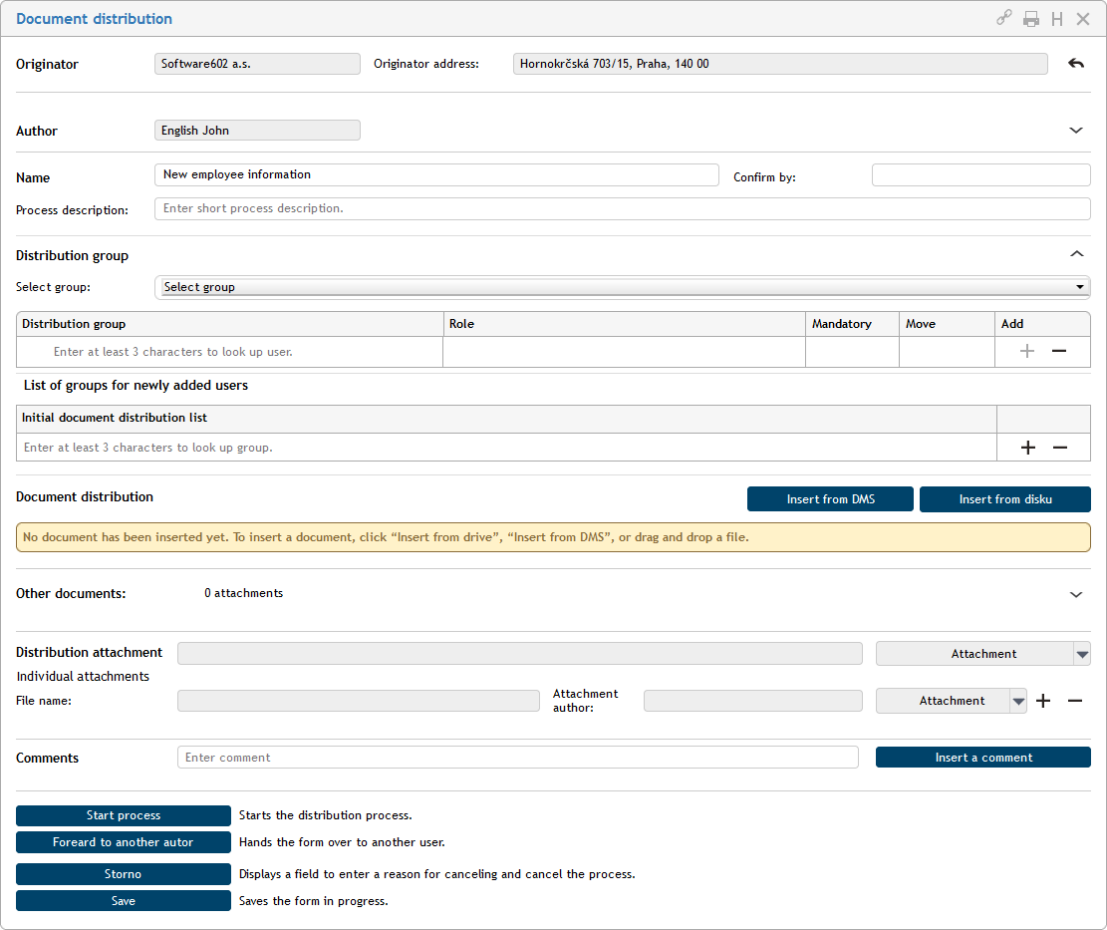The height and width of the screenshot is (930, 1107).
Task: Add row to Initial document distribution list
Action: pyautogui.click(x=1028, y=448)
